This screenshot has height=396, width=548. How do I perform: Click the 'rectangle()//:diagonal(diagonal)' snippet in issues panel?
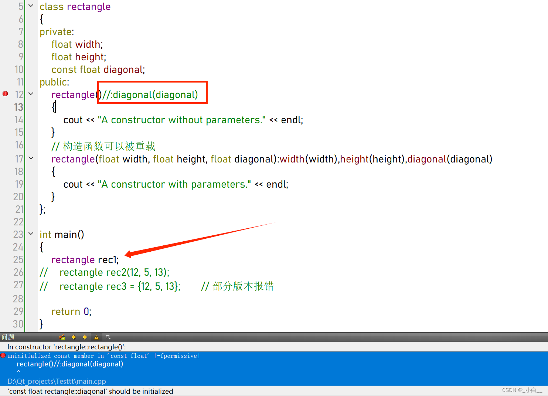click(70, 364)
